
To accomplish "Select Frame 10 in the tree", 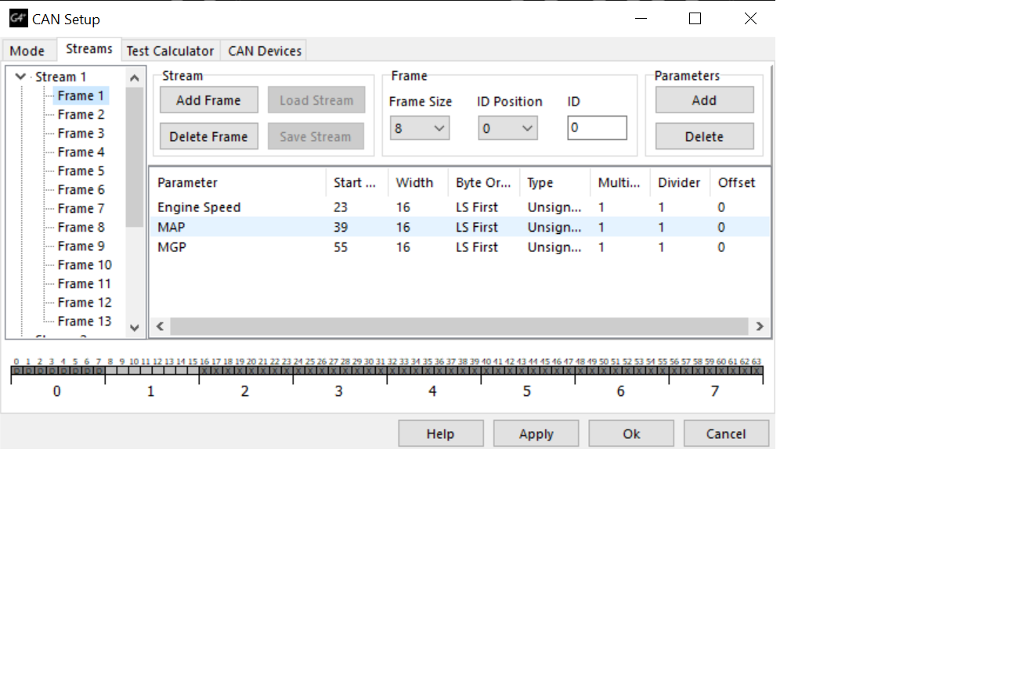I will [x=85, y=264].
